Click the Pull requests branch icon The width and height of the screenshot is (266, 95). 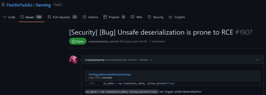click(x=49, y=17)
